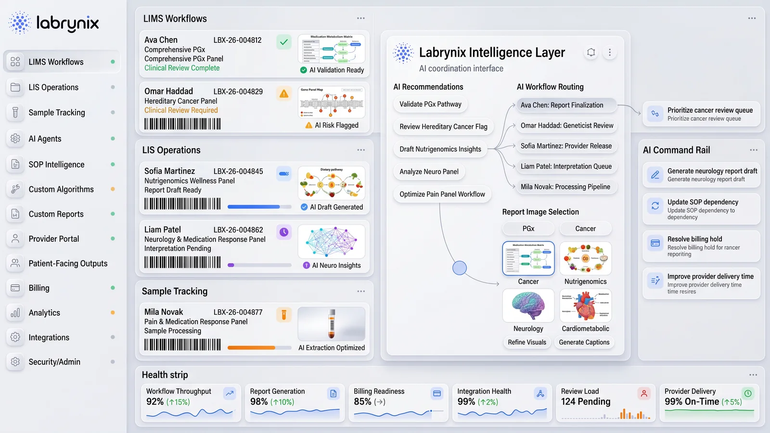Click Validate PGx Pathway recommendation
This screenshot has height=433, width=770.
(x=430, y=104)
